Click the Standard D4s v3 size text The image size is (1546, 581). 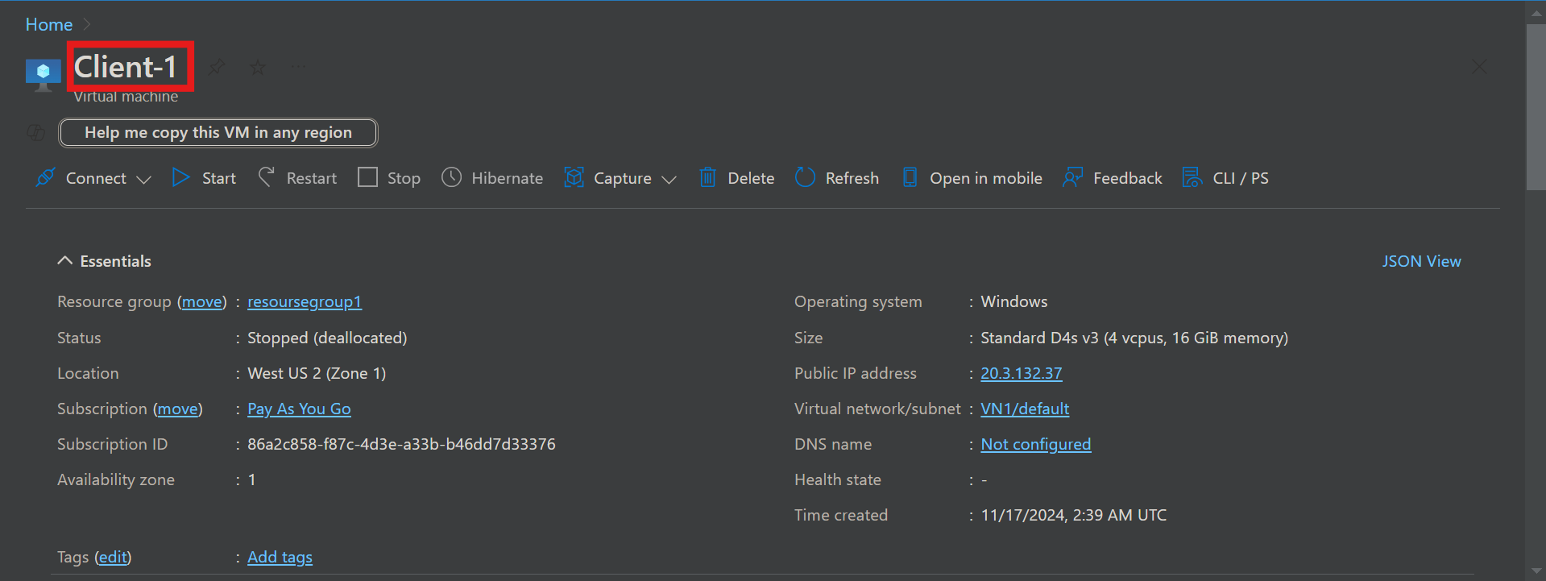pyautogui.click(x=1134, y=338)
